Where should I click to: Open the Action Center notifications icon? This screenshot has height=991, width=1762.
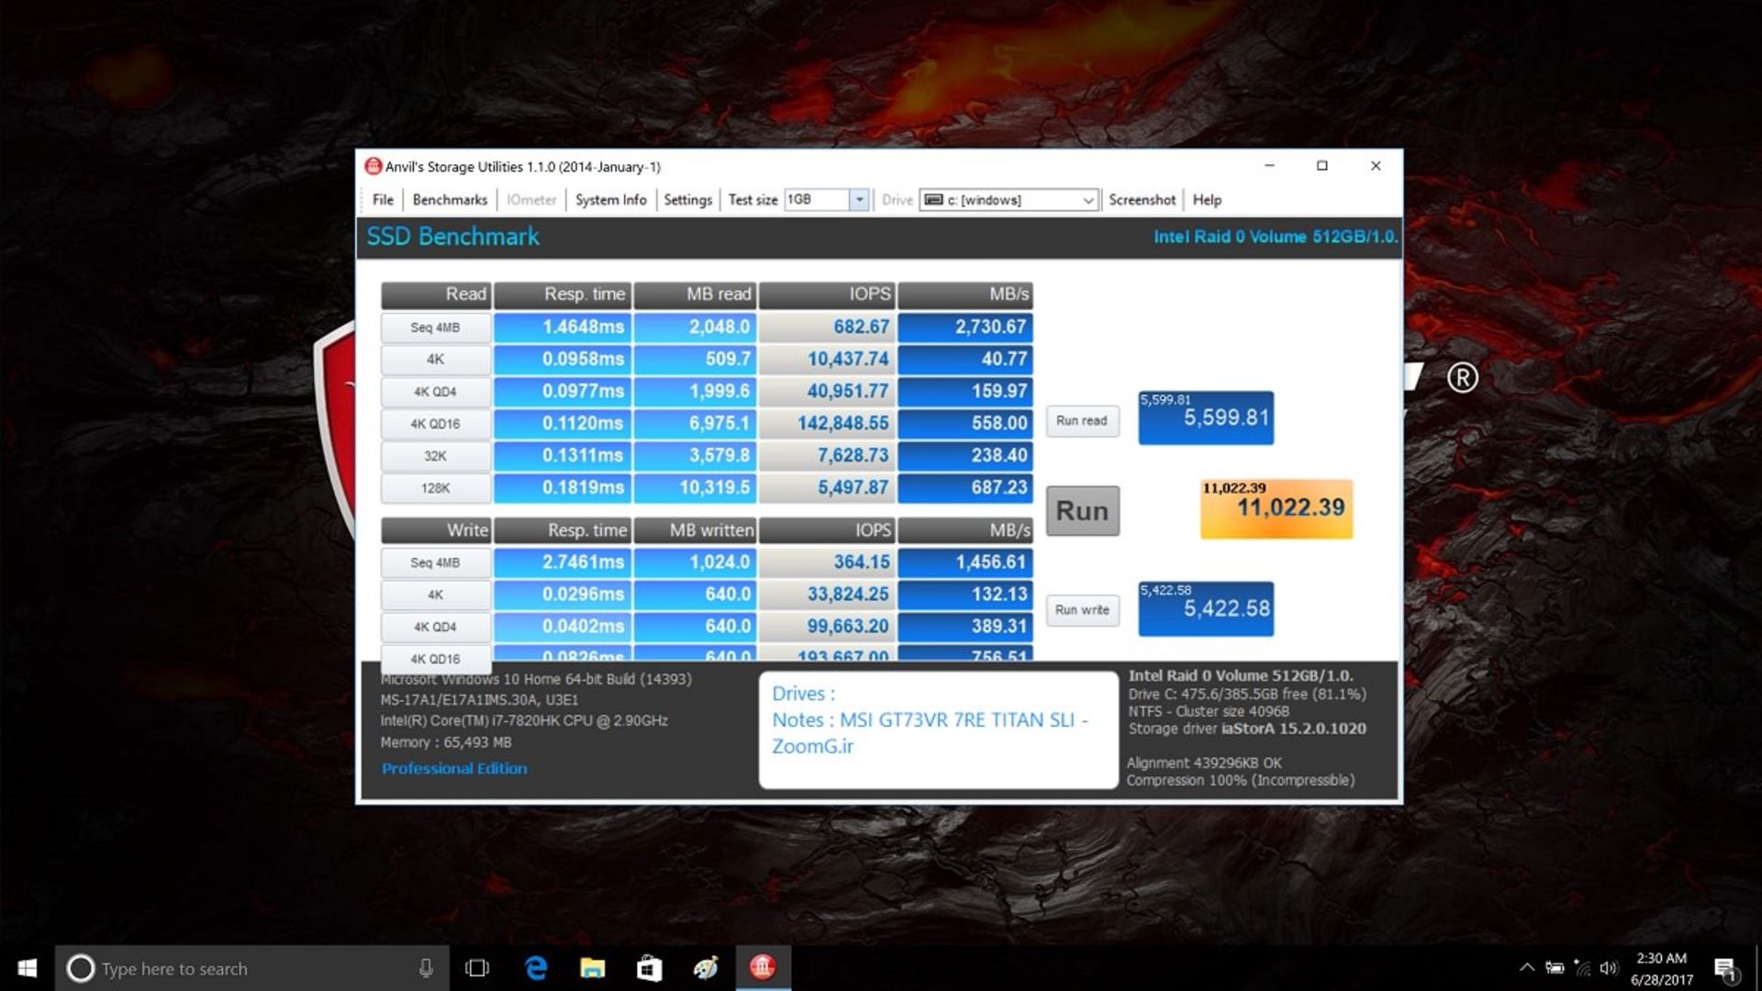1725,968
